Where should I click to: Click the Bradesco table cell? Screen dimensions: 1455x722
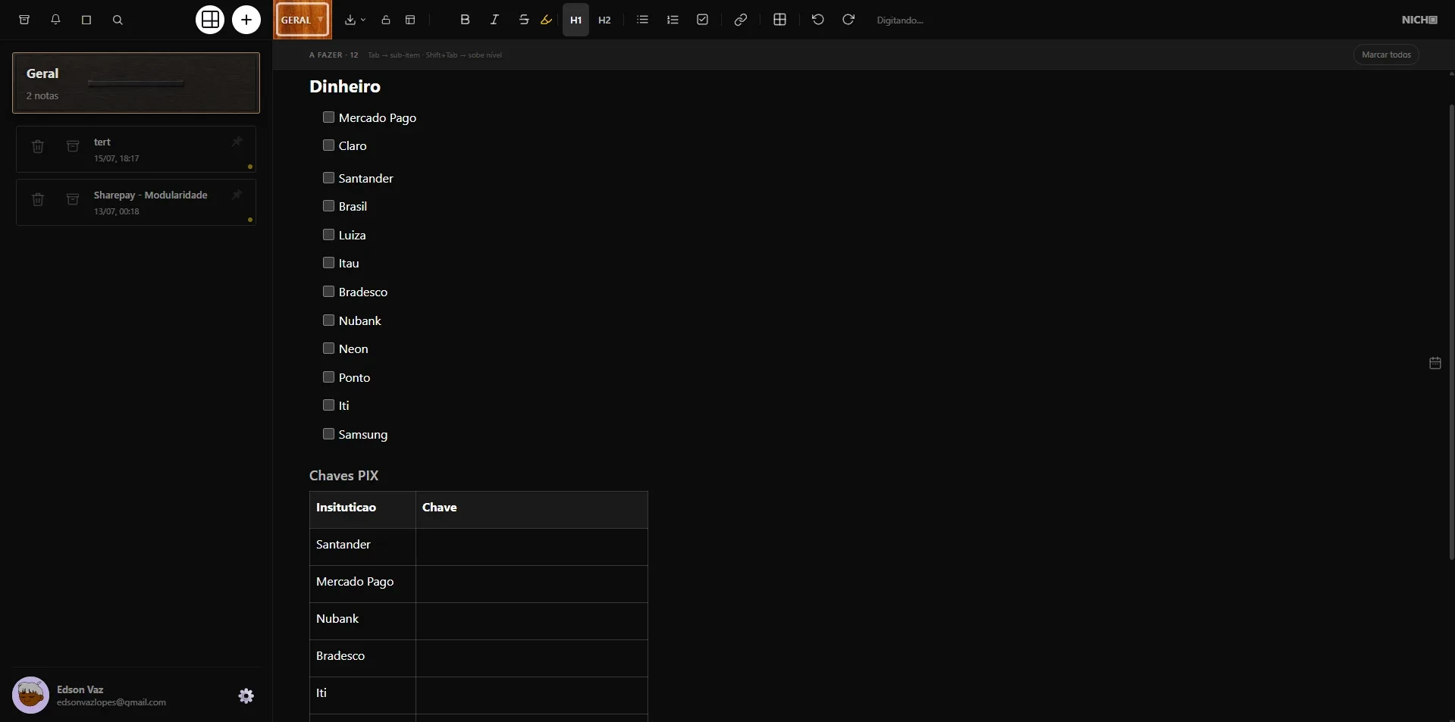[362, 658]
